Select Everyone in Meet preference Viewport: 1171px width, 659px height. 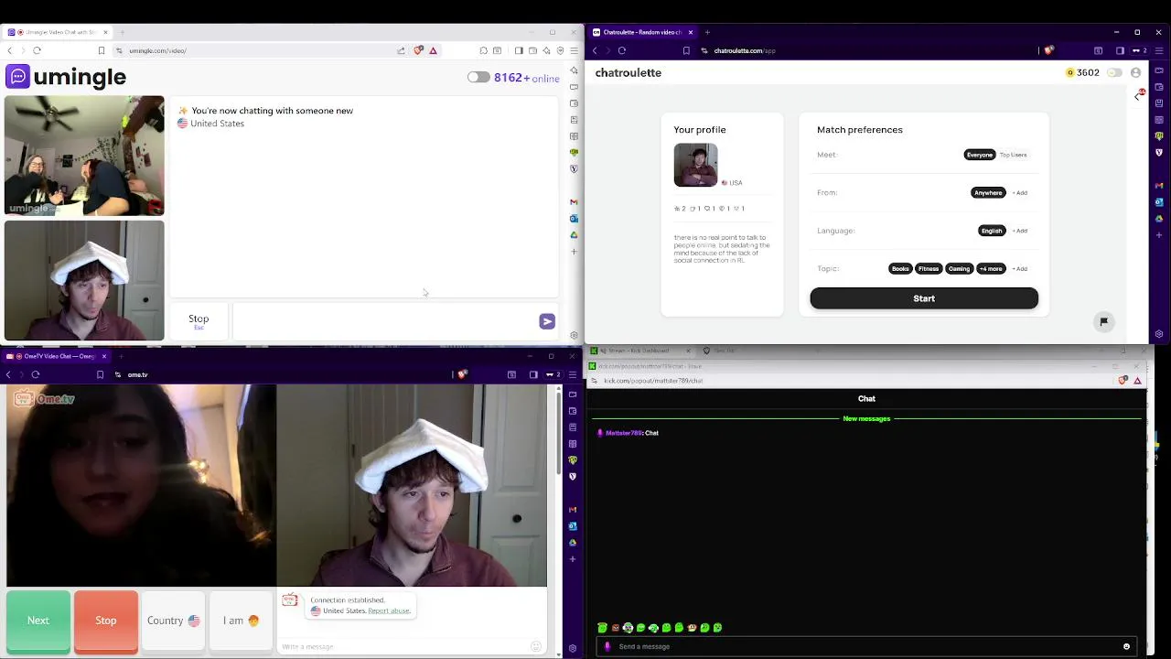[979, 155]
